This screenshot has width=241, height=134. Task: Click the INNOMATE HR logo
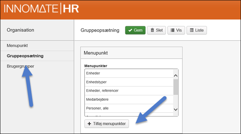[41, 9]
